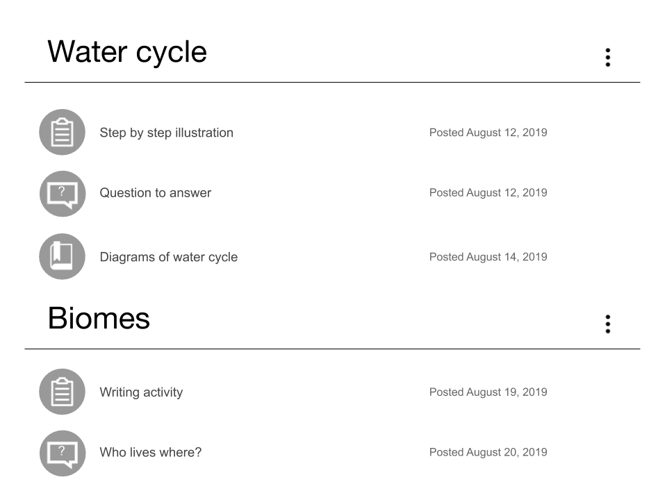Select the Biomes topic heading
The height and width of the screenshot is (500, 667).
click(99, 318)
